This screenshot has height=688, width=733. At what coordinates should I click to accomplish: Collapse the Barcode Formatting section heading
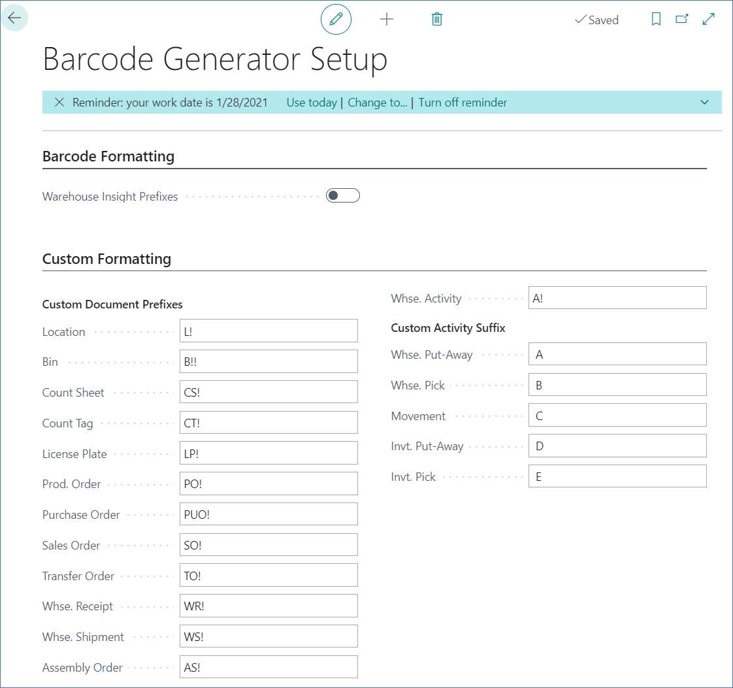point(108,156)
